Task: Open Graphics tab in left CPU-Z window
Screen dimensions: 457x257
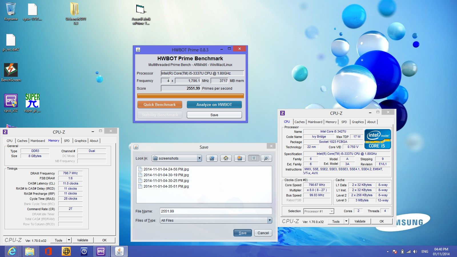Action: [81, 141]
